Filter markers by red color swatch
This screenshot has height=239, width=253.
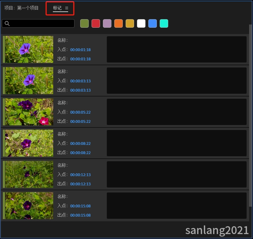pos(96,23)
